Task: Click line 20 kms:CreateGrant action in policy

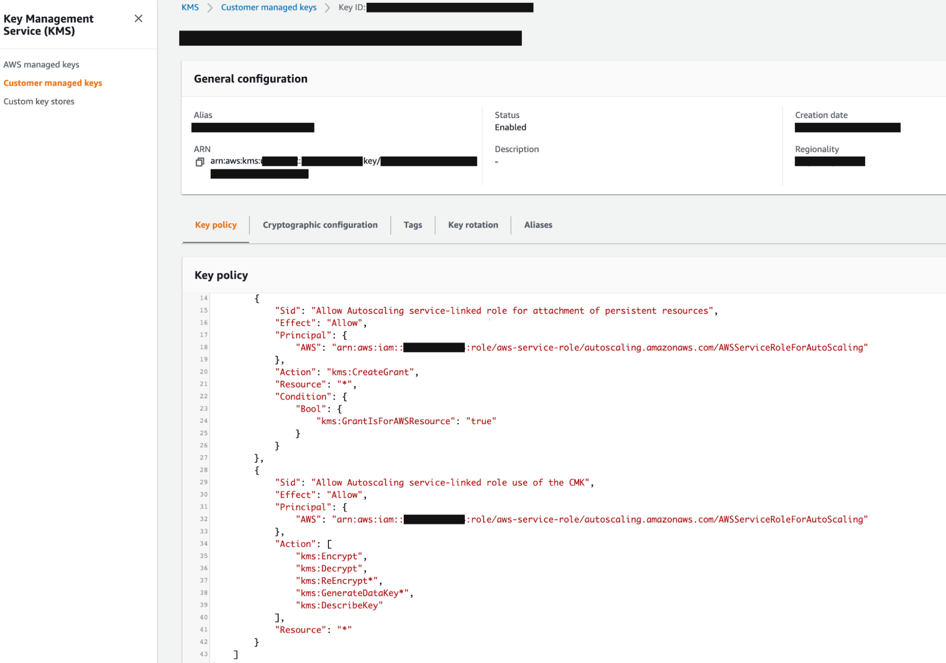Action: pyautogui.click(x=370, y=372)
